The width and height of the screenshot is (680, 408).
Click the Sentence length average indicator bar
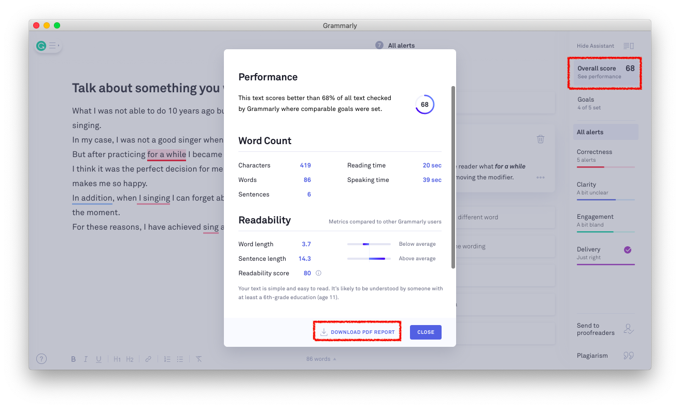tap(369, 259)
